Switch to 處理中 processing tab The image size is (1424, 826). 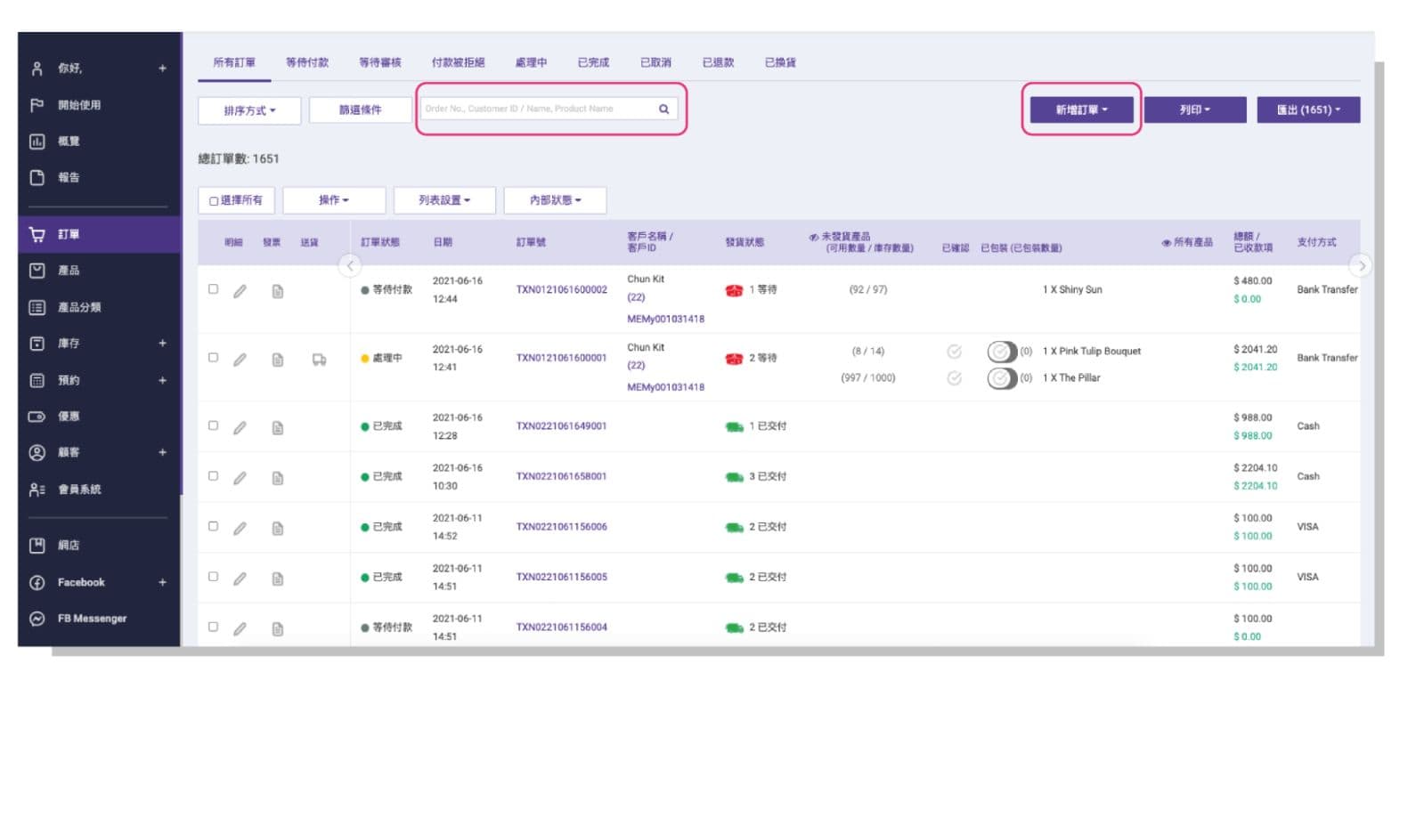pos(531,62)
